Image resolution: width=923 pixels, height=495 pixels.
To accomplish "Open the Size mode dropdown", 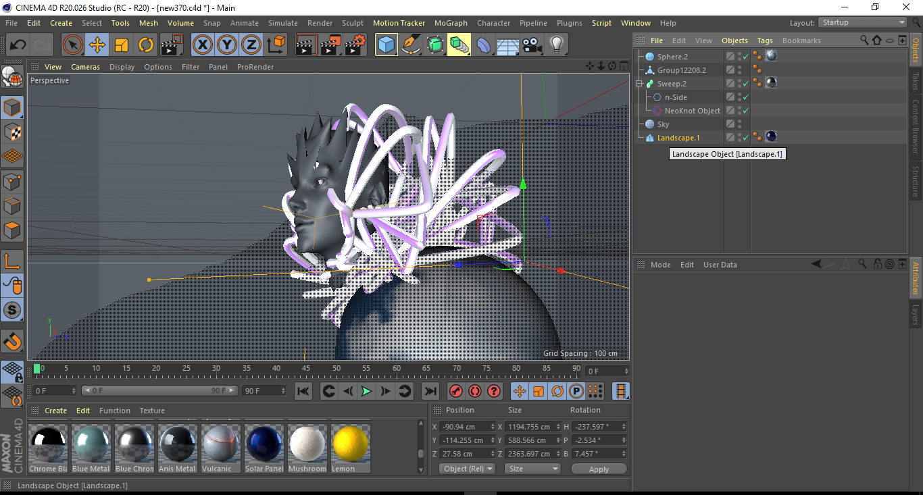I will (534, 469).
